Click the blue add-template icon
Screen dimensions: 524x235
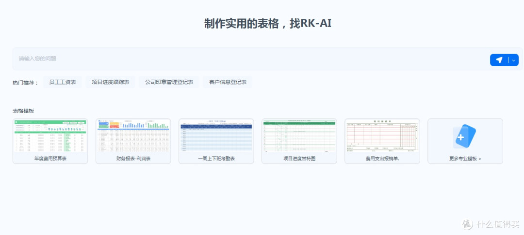click(464, 136)
